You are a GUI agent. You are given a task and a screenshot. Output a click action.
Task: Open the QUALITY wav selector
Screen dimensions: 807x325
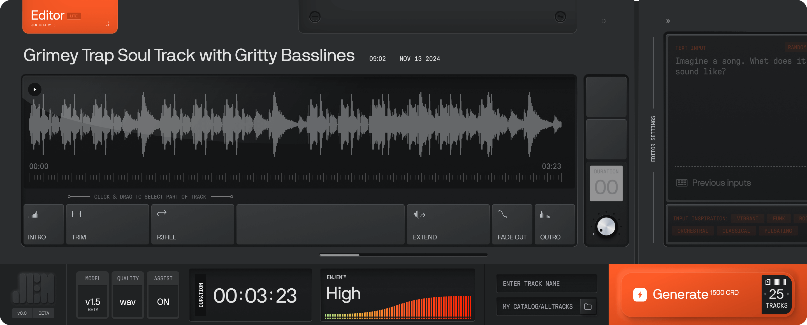[128, 295]
